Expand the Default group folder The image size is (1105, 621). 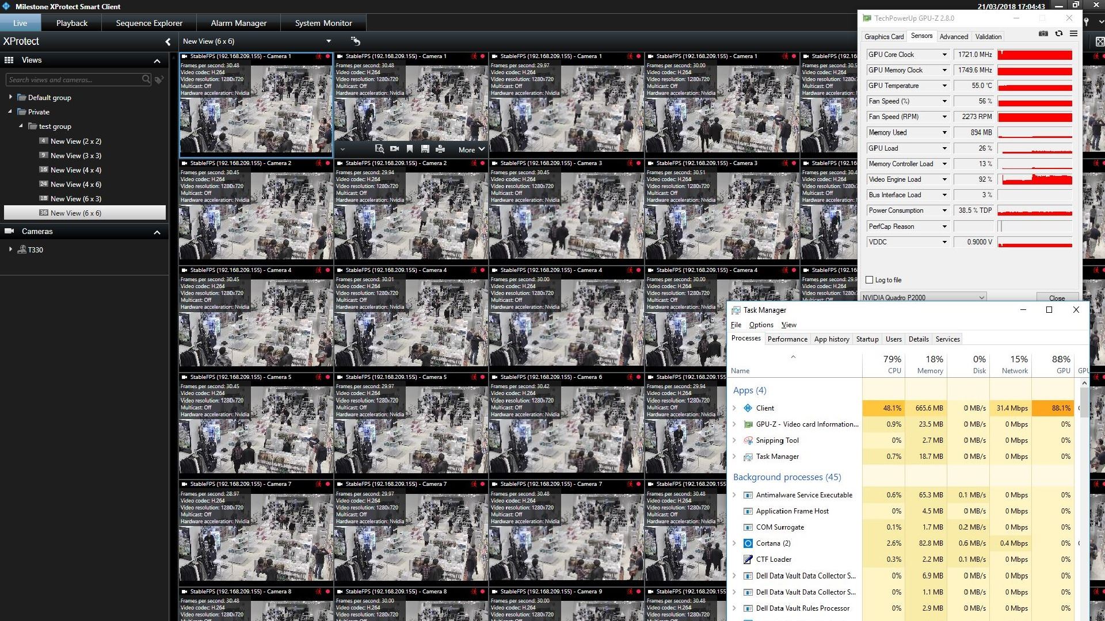point(10,97)
